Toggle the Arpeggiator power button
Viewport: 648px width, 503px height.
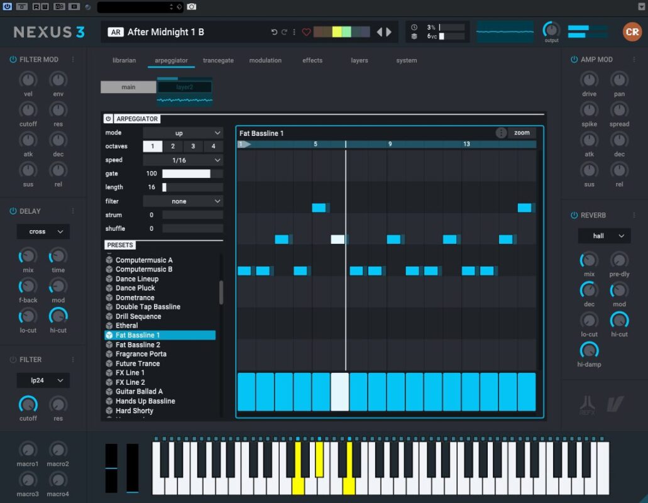(x=108, y=119)
